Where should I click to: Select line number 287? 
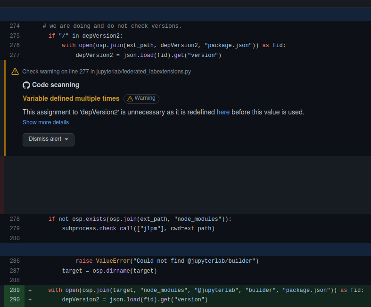tap(15, 271)
